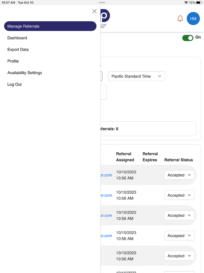Expand the first row's Accepted status dropdown
Viewport: 204px width, 273px height.
tap(179, 175)
